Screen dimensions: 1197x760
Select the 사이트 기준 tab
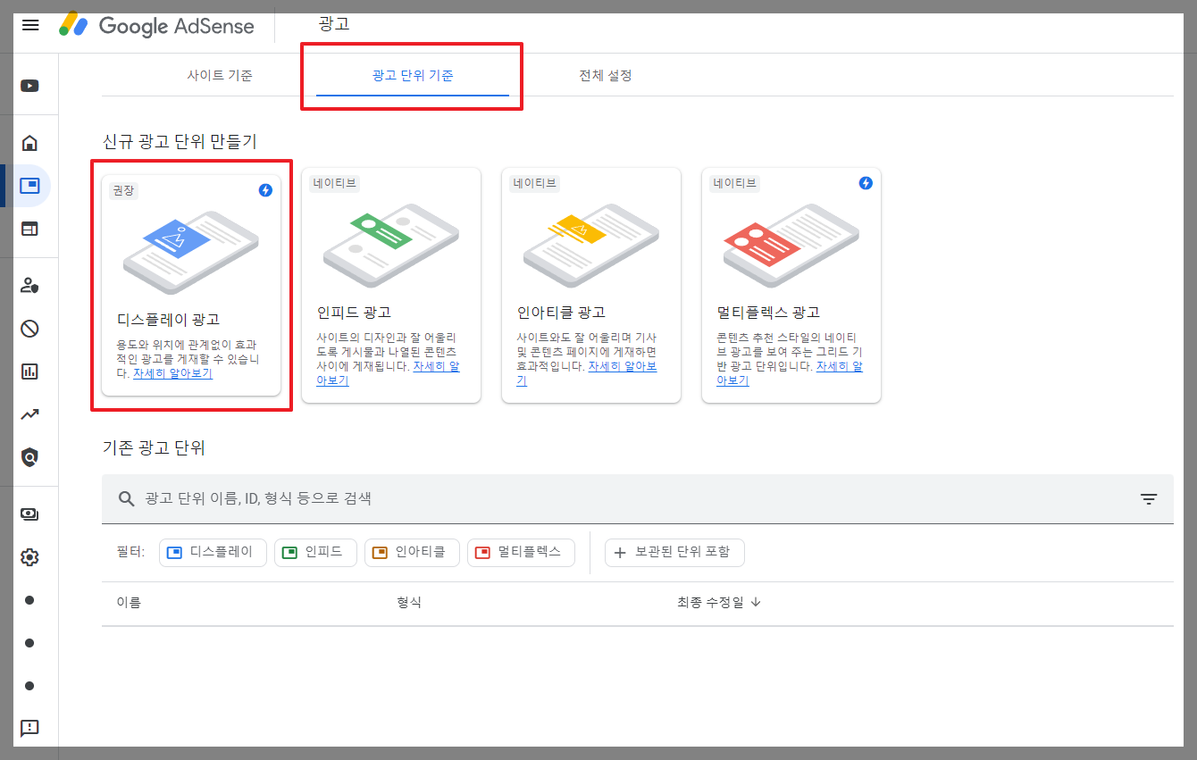coord(220,75)
